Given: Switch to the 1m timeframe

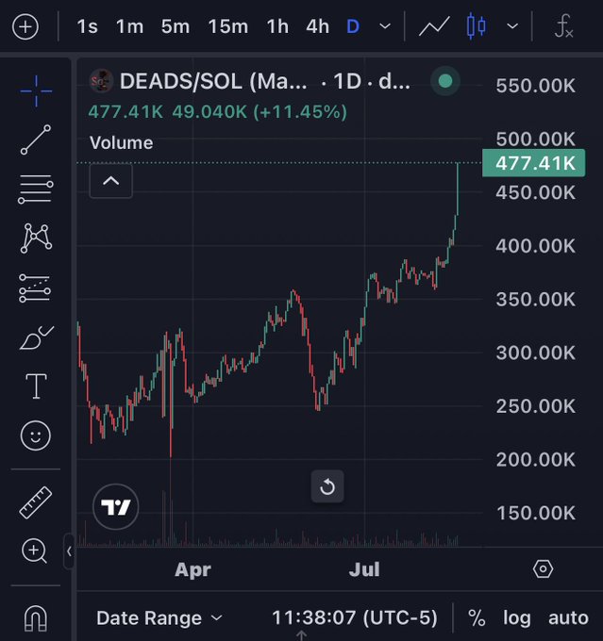Looking at the screenshot, I should pos(130,27).
